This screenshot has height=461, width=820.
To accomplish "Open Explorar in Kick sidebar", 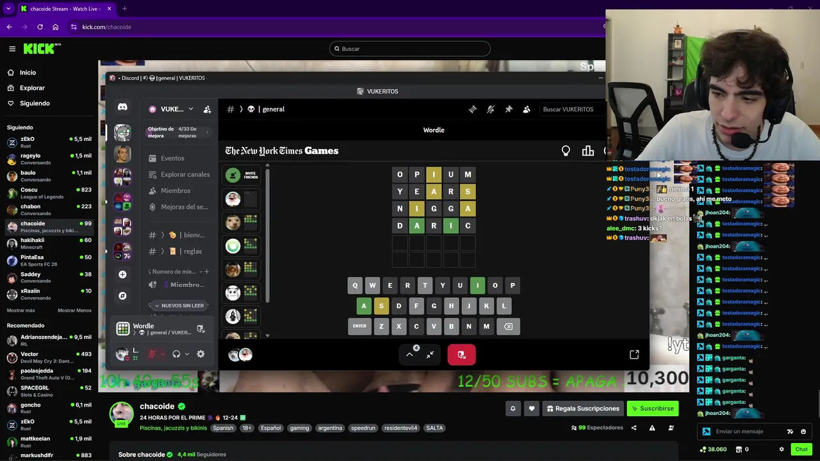I will click(x=32, y=88).
